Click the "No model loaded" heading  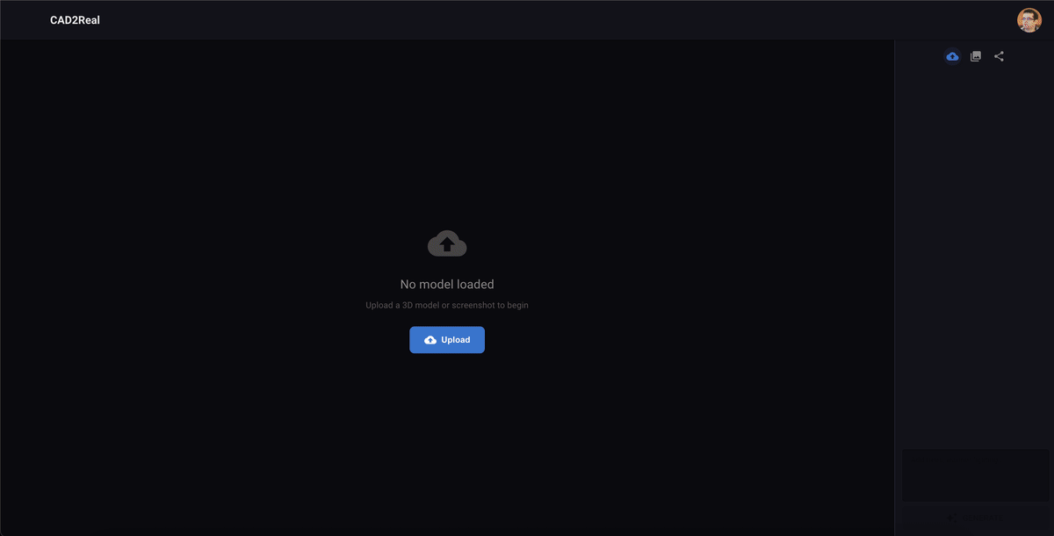[447, 285]
